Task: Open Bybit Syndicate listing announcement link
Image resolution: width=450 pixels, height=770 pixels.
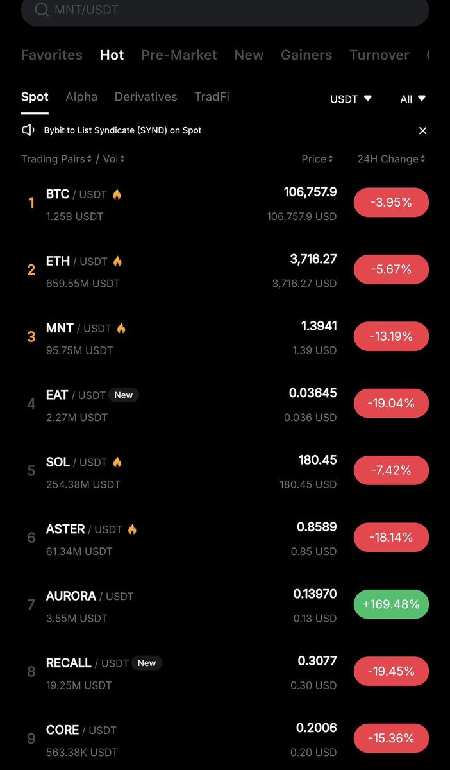Action: [122, 130]
